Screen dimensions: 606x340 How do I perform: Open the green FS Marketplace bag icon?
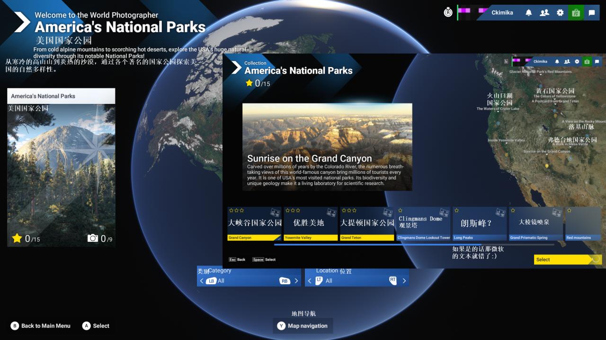coord(576,13)
